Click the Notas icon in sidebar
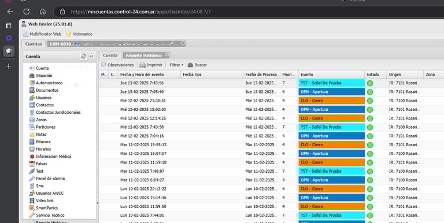This screenshot has height=223, width=444. 32,135
